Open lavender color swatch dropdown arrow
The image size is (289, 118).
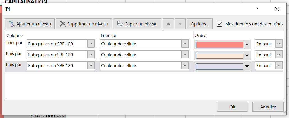pyautogui.click(x=247, y=66)
